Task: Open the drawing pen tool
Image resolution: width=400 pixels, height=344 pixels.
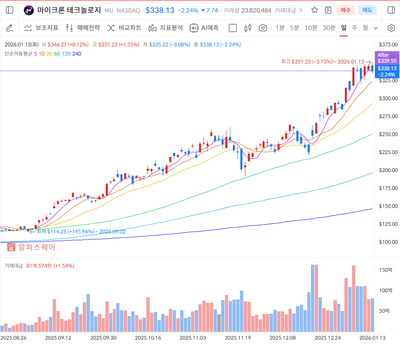Action: [x=10, y=28]
